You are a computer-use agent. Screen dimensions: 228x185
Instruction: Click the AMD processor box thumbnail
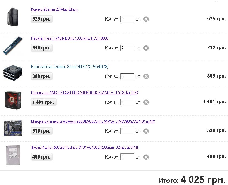coord(13,100)
